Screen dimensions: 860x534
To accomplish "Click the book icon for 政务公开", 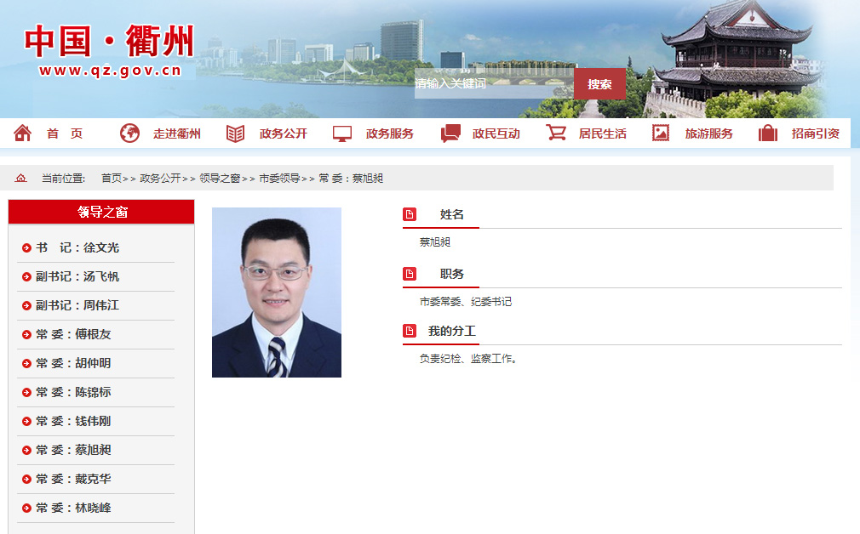I will (234, 133).
